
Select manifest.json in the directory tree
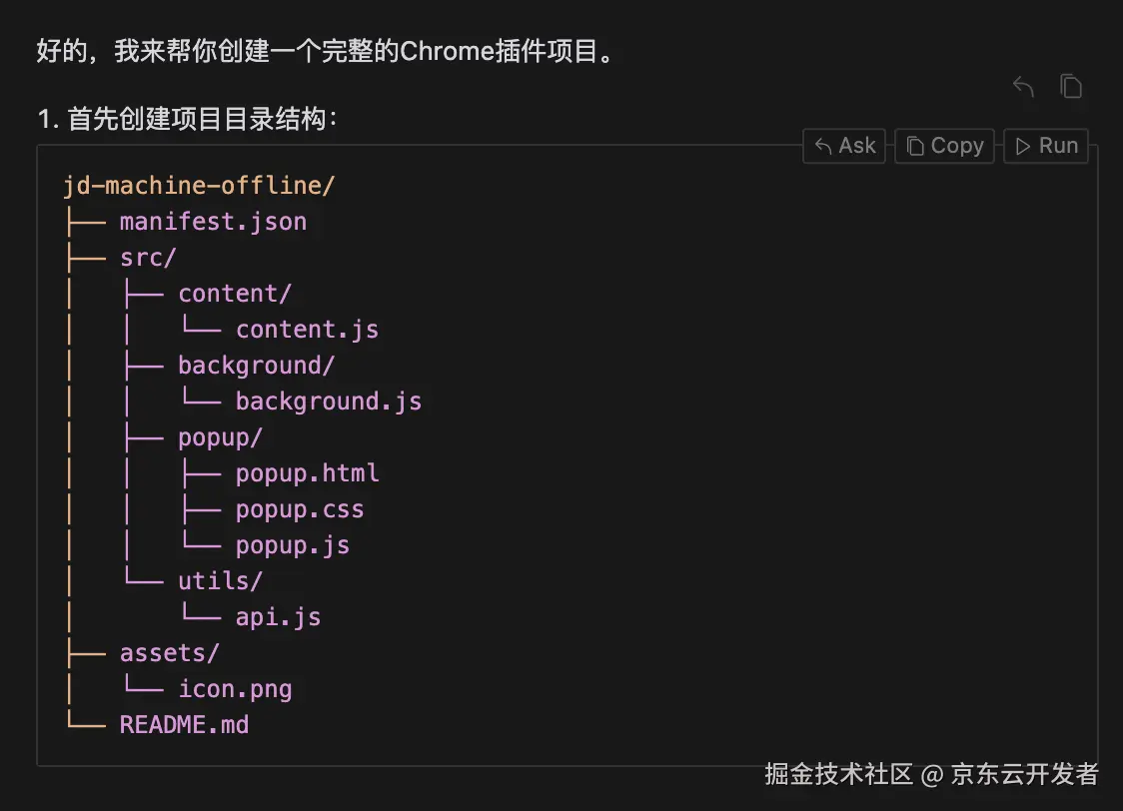pos(213,222)
